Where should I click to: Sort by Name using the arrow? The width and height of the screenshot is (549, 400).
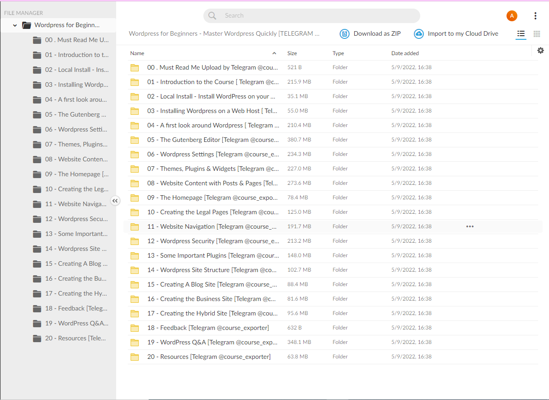[x=274, y=53]
